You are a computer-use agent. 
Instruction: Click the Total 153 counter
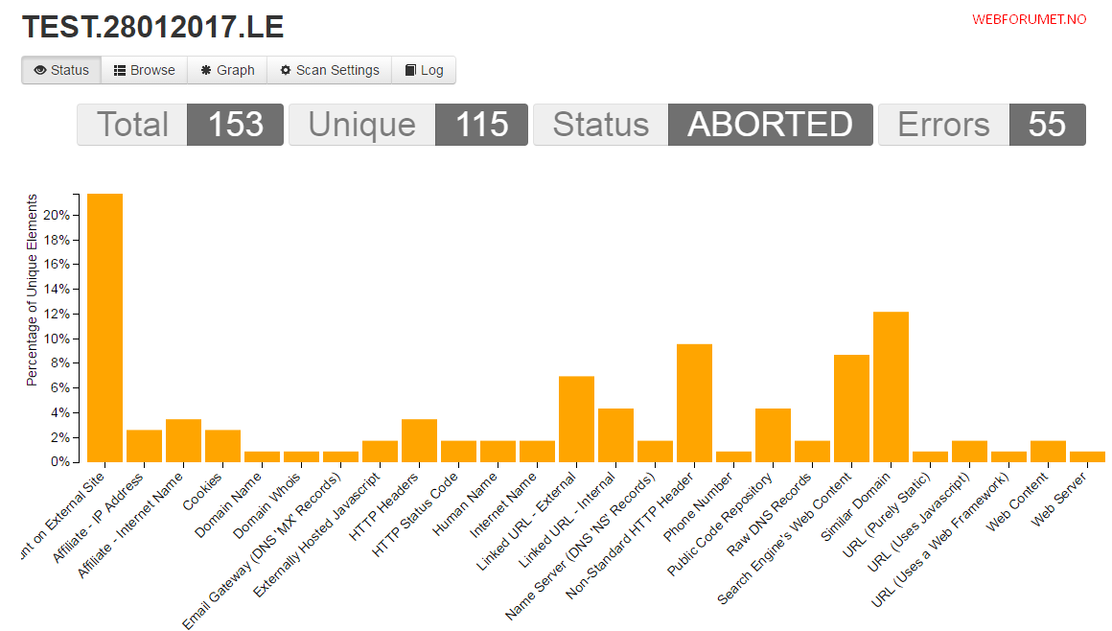tap(180, 125)
